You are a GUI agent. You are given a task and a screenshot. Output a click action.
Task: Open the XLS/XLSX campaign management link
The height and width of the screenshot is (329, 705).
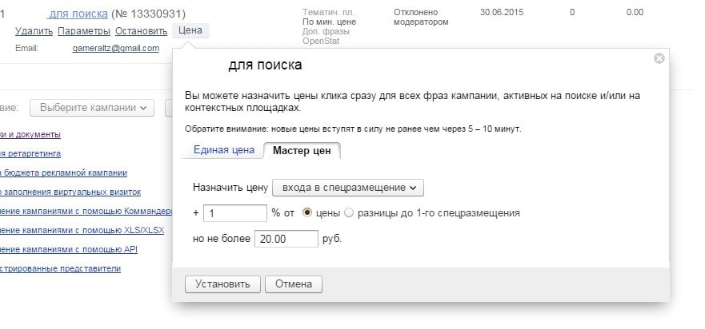click(x=80, y=230)
